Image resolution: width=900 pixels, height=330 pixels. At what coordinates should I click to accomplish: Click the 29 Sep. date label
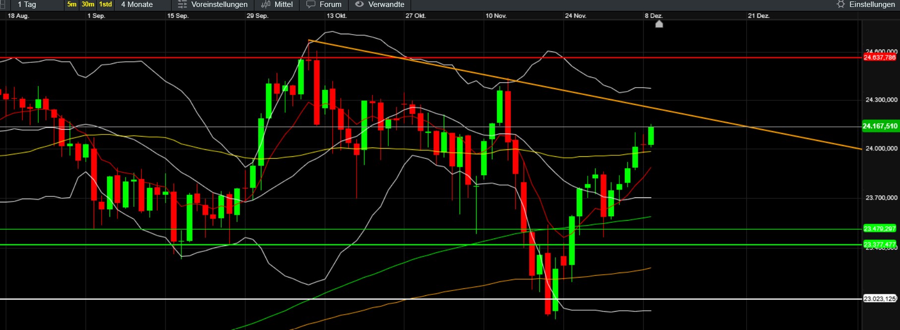coord(257,16)
